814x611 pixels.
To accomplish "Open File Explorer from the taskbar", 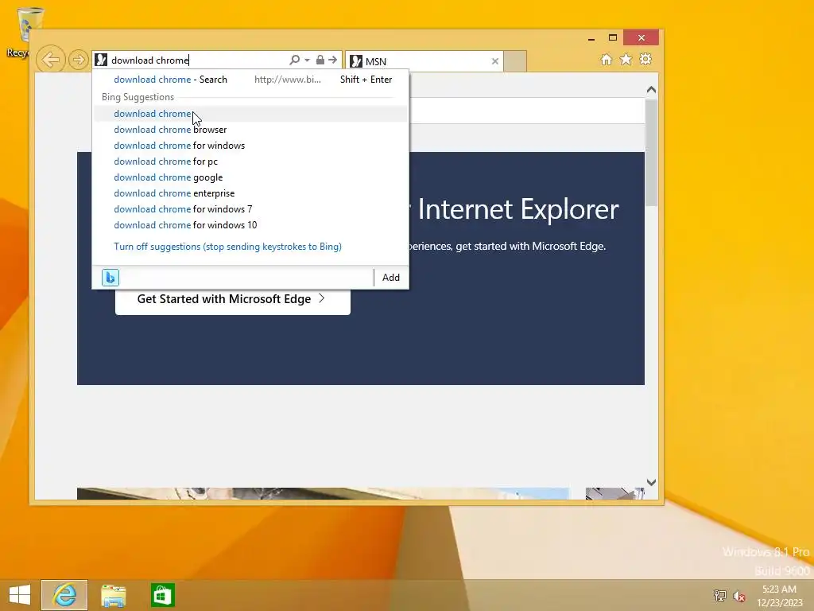I will tap(113, 595).
